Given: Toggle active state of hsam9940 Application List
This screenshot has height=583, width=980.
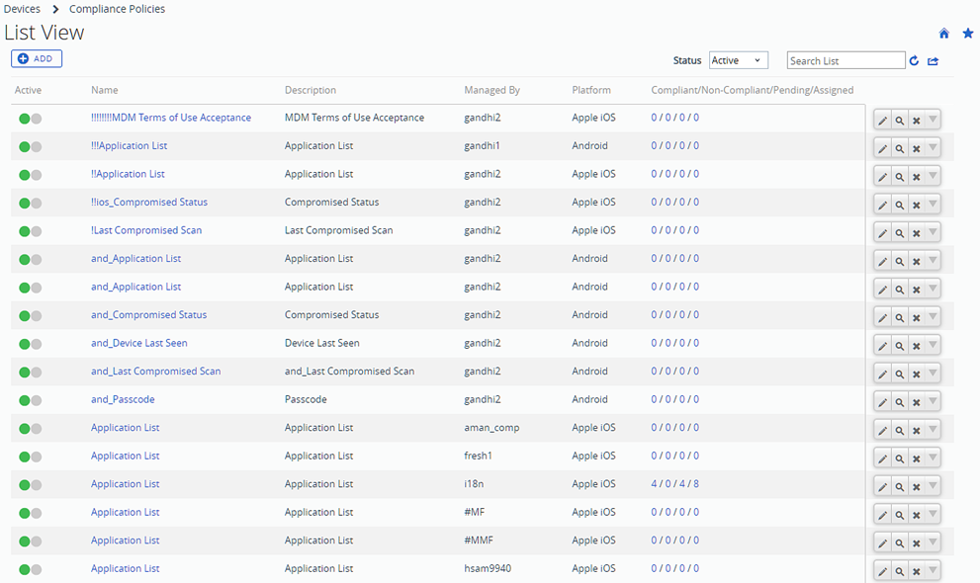Looking at the screenshot, I should tap(30, 569).
